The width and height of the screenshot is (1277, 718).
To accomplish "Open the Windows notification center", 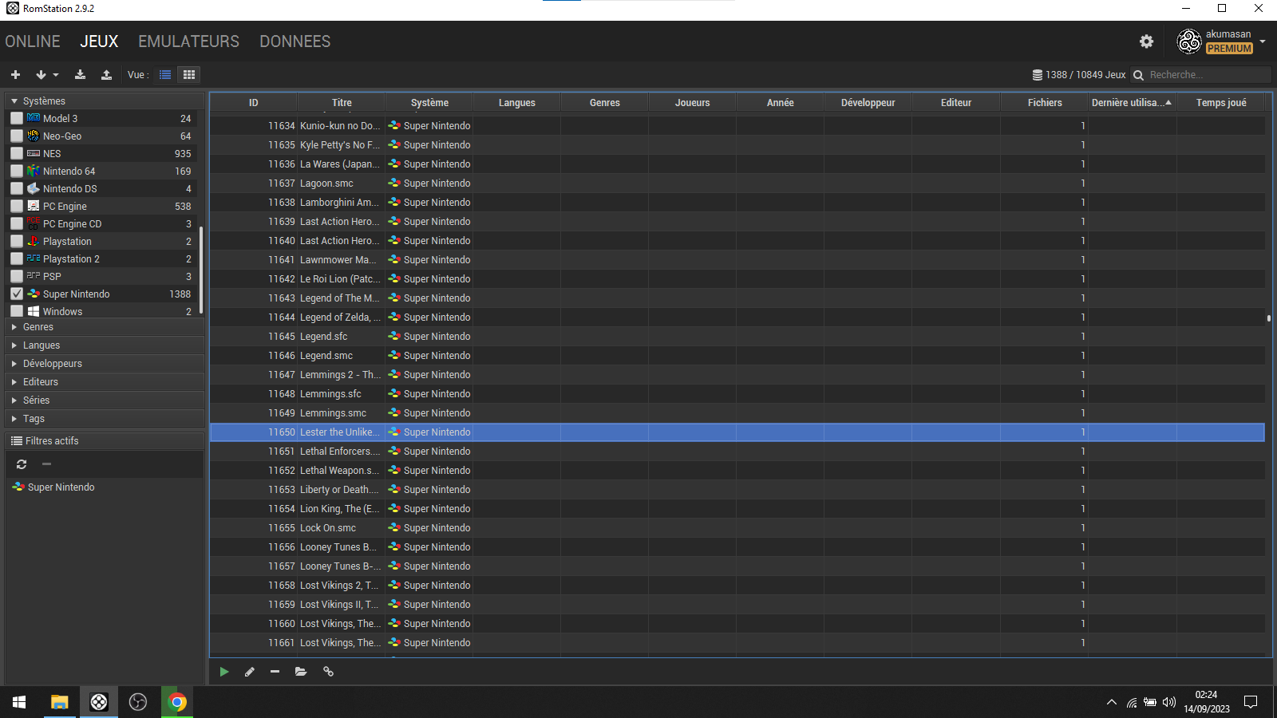I will 1251,702.
